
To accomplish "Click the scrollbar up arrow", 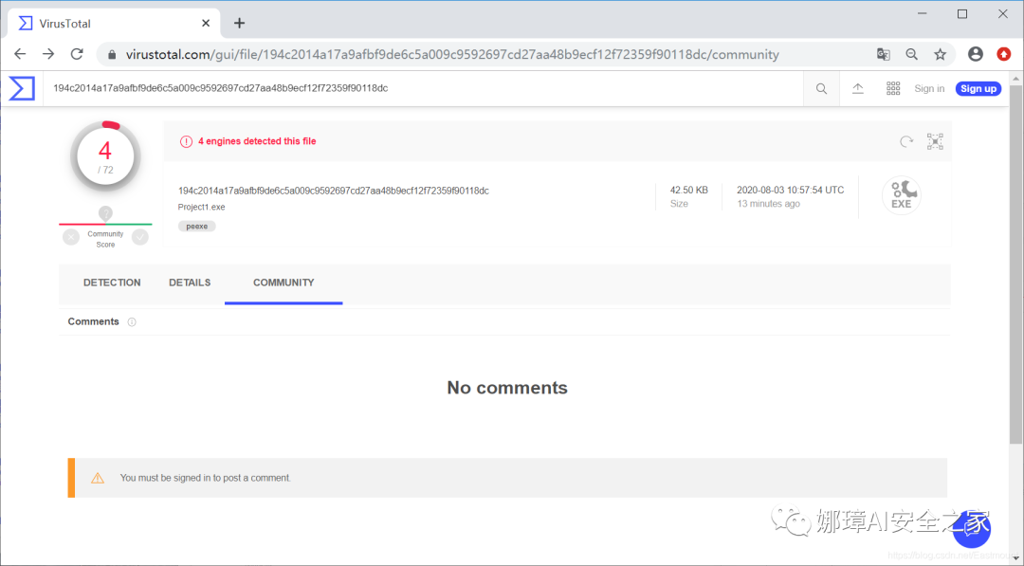I will tap(1015, 79).
